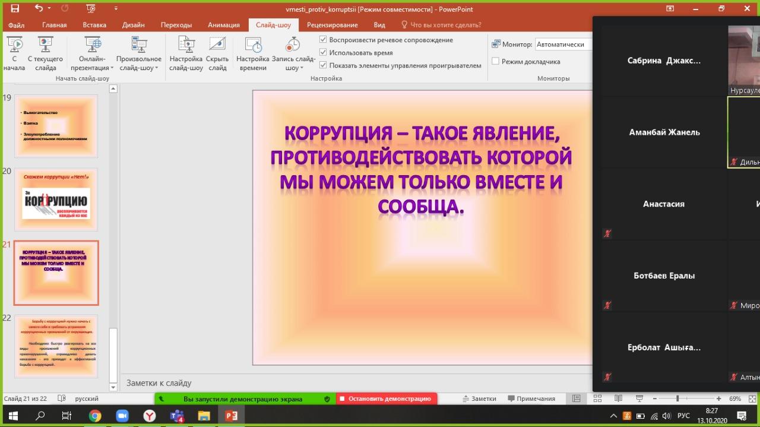Click the Hide slide (Скрыть слайд) icon
Image resolution: width=760 pixels, height=427 pixels.
point(217,45)
